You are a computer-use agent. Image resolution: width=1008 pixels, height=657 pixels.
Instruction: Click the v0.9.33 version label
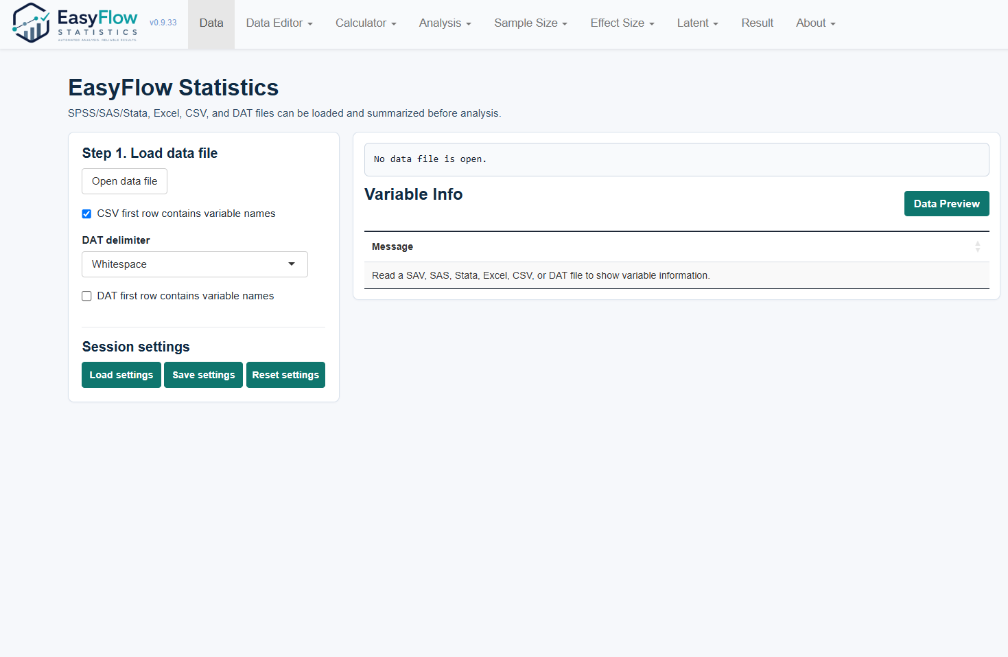click(x=163, y=23)
